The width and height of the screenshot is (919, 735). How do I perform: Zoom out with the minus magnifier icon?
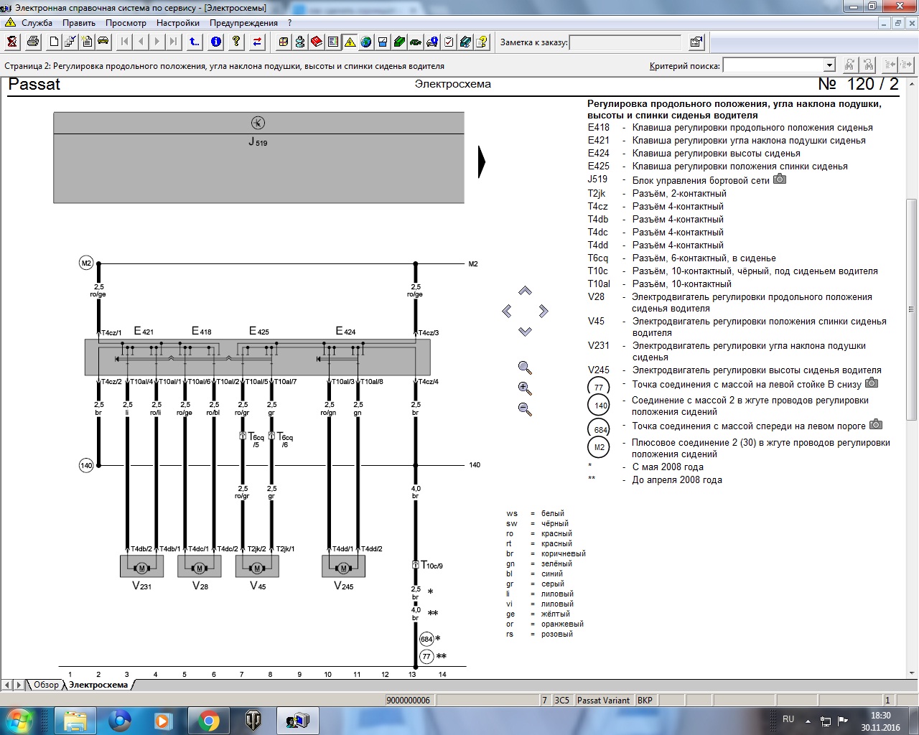(x=525, y=409)
